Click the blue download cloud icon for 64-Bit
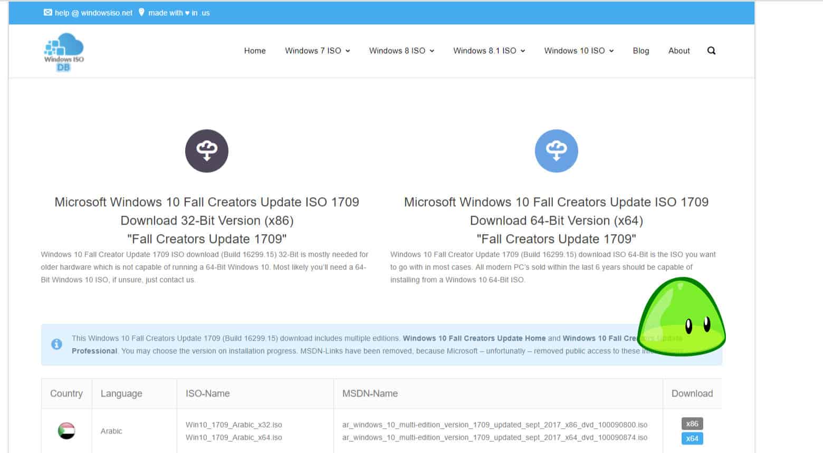 click(x=557, y=151)
